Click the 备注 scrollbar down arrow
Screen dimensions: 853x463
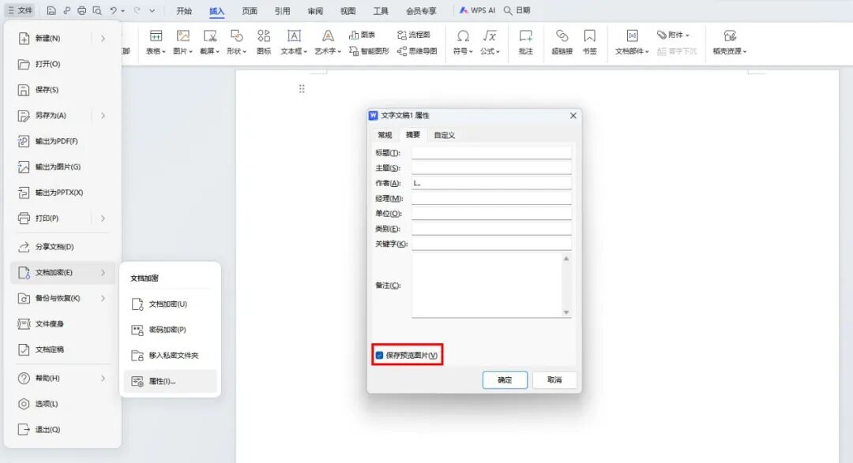click(566, 312)
